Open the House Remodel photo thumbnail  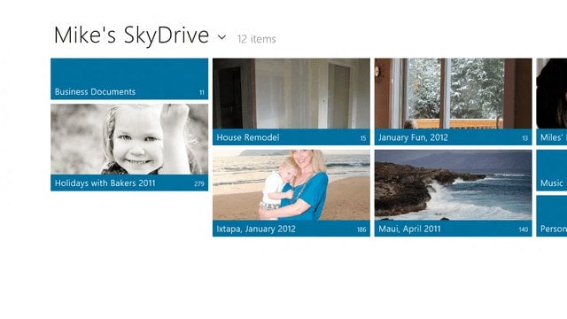291,93
